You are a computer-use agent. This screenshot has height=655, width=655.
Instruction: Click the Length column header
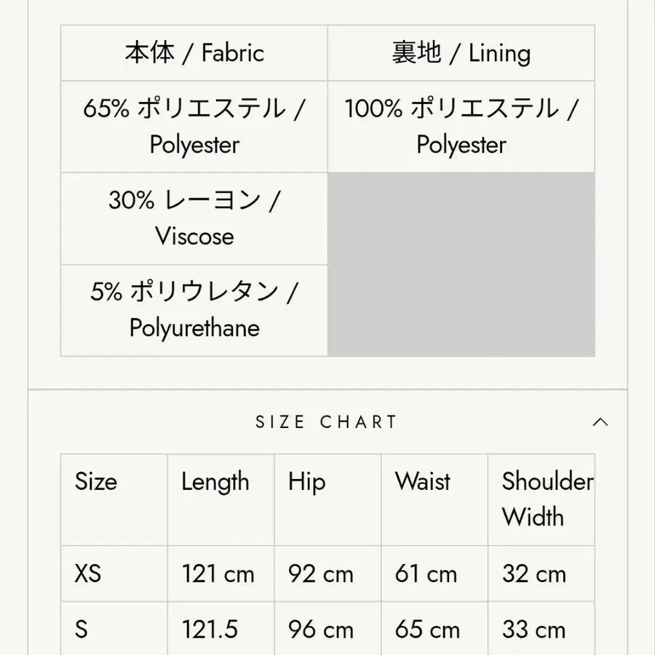tap(215, 482)
